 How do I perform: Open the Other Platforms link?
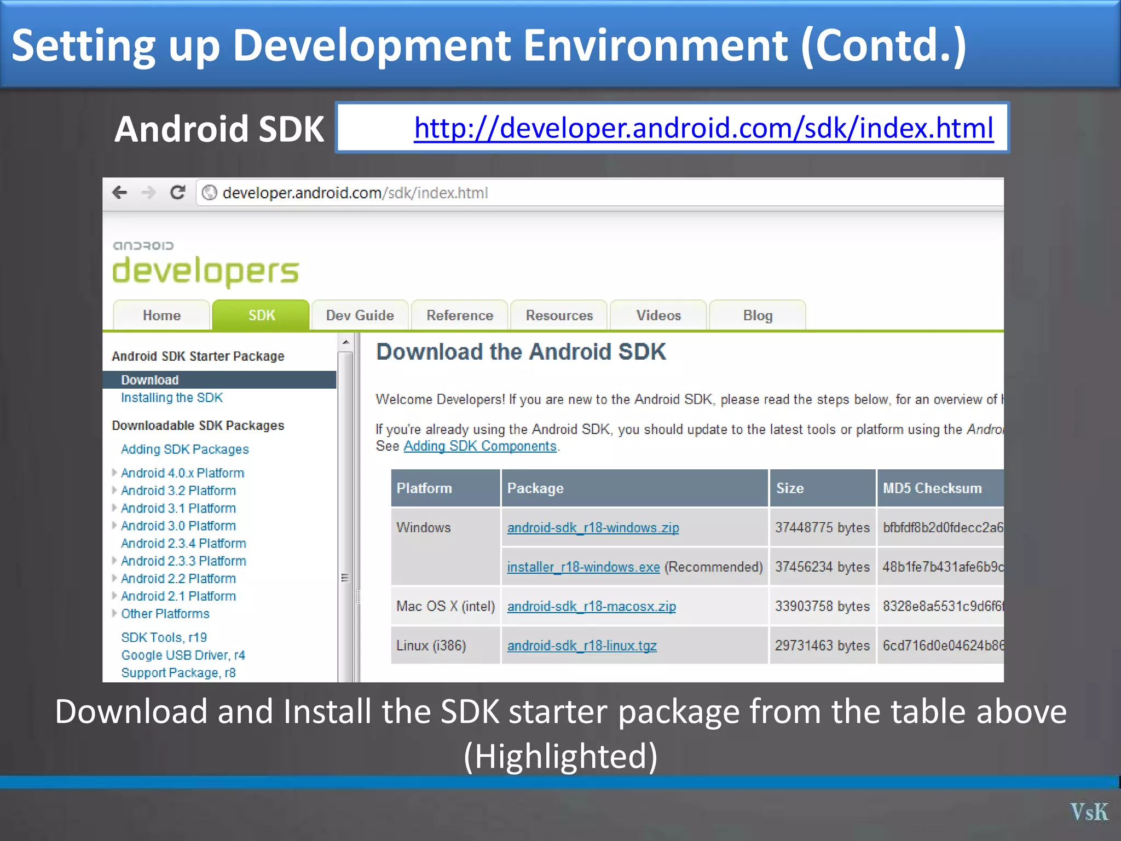click(x=165, y=613)
